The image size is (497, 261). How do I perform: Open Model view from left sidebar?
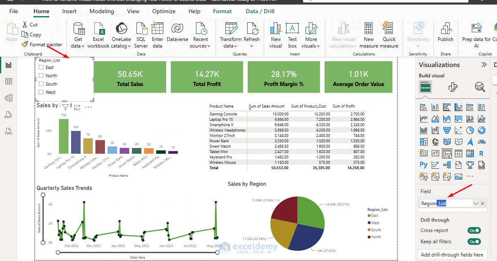(x=8, y=98)
